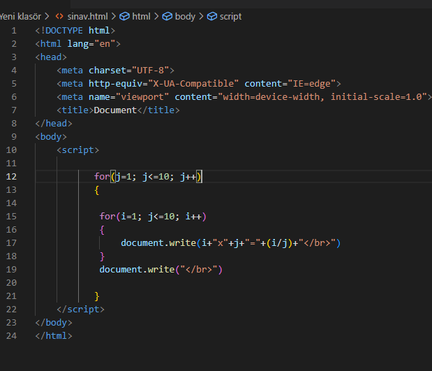Viewport: 432px width, 371px height.
Task: Click the i=1 initializer on line 15
Action: point(129,217)
